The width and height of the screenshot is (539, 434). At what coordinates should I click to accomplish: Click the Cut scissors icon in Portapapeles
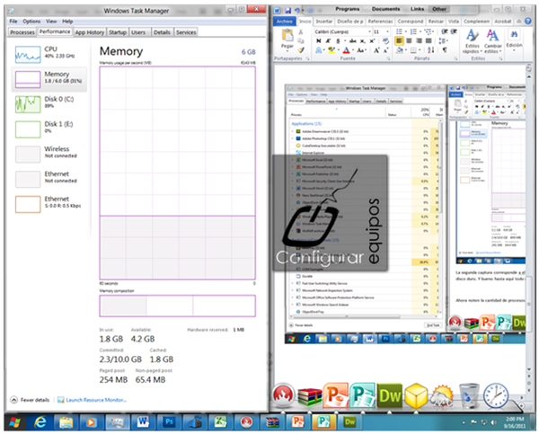301,32
